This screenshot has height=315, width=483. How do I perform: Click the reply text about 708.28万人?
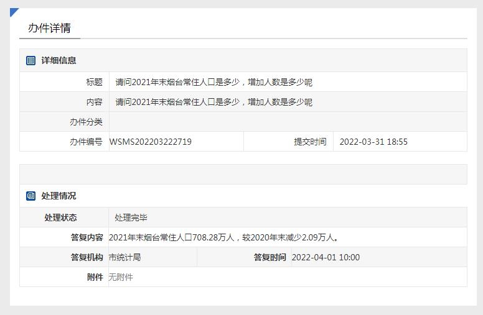coord(224,237)
